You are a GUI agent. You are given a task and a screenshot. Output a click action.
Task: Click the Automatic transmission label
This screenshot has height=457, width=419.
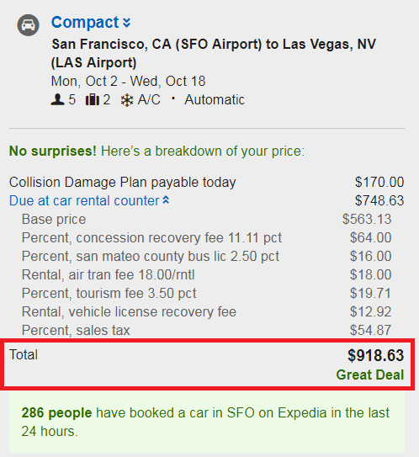[215, 99]
